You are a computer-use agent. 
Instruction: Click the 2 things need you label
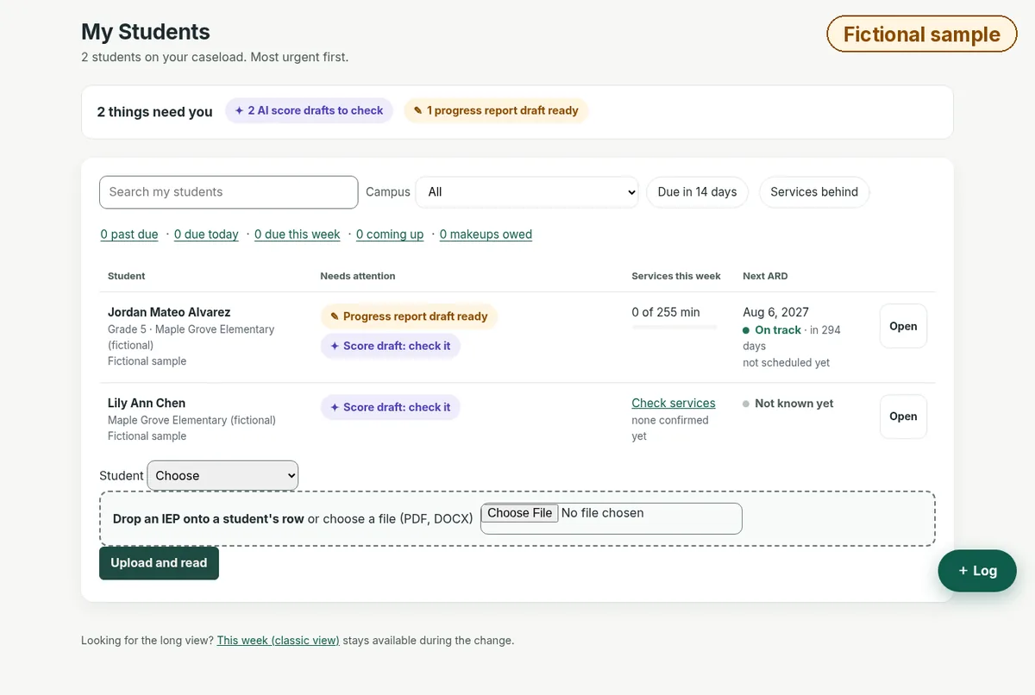coord(154,111)
